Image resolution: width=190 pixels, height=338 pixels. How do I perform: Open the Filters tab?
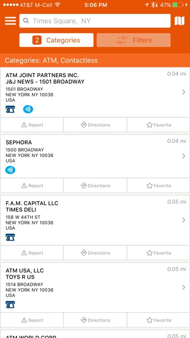134,40
